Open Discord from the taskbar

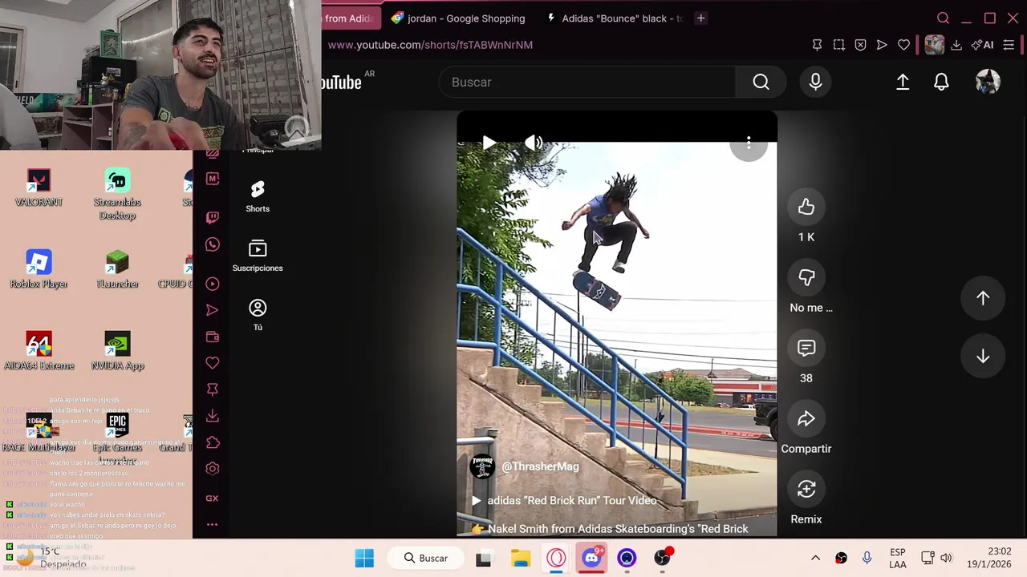[x=591, y=558]
